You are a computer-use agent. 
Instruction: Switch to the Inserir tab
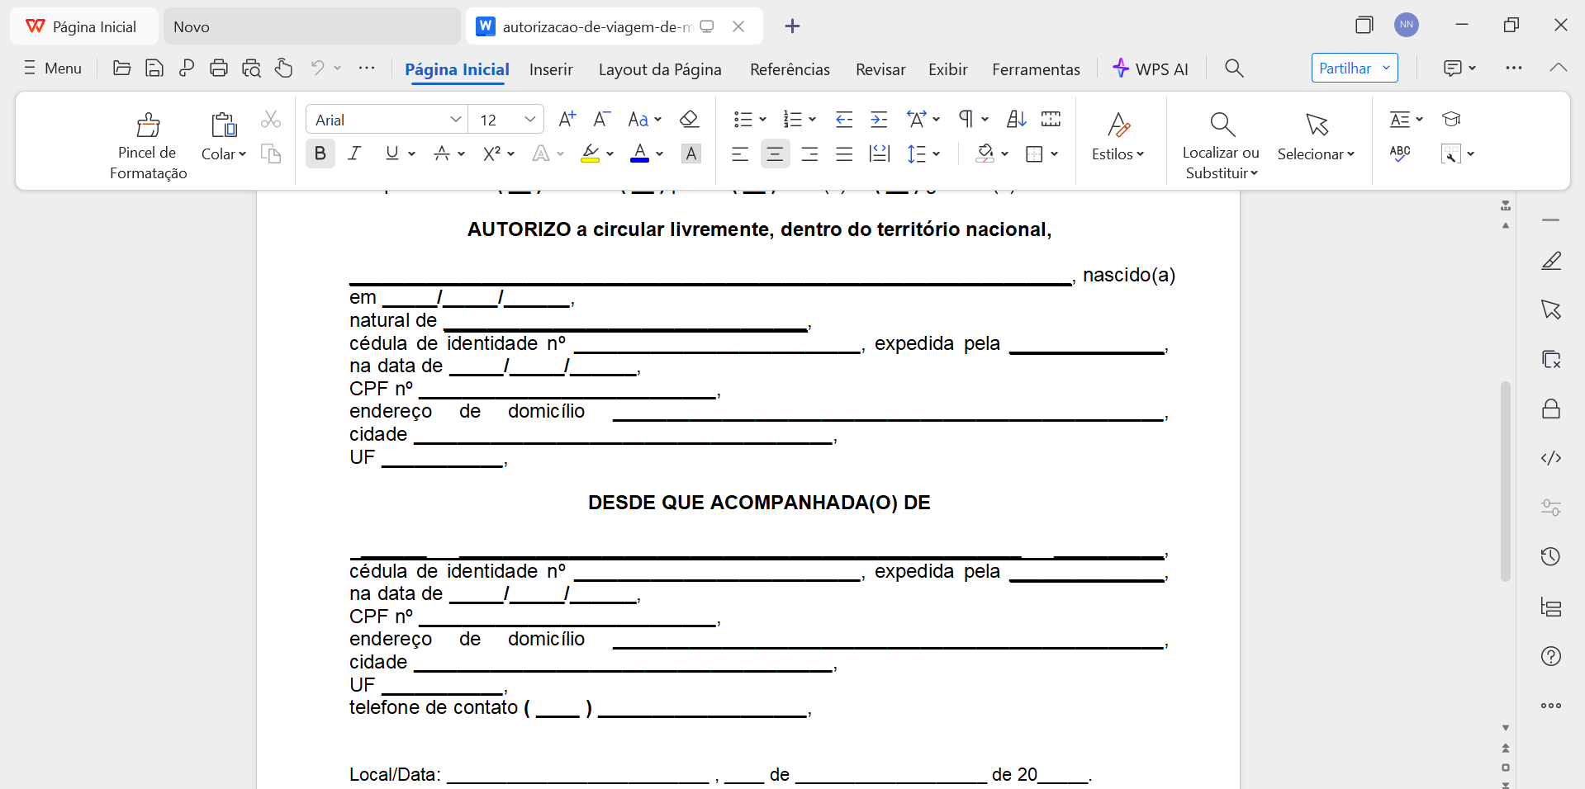click(551, 69)
